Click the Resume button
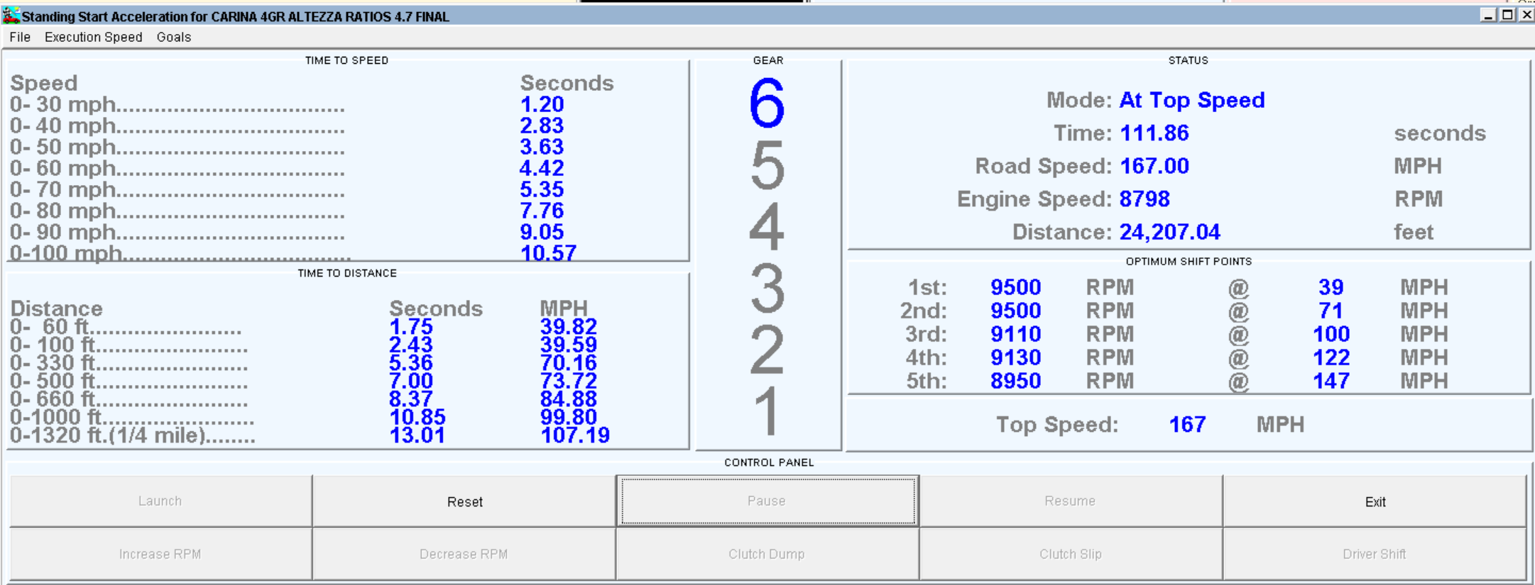 1071,501
